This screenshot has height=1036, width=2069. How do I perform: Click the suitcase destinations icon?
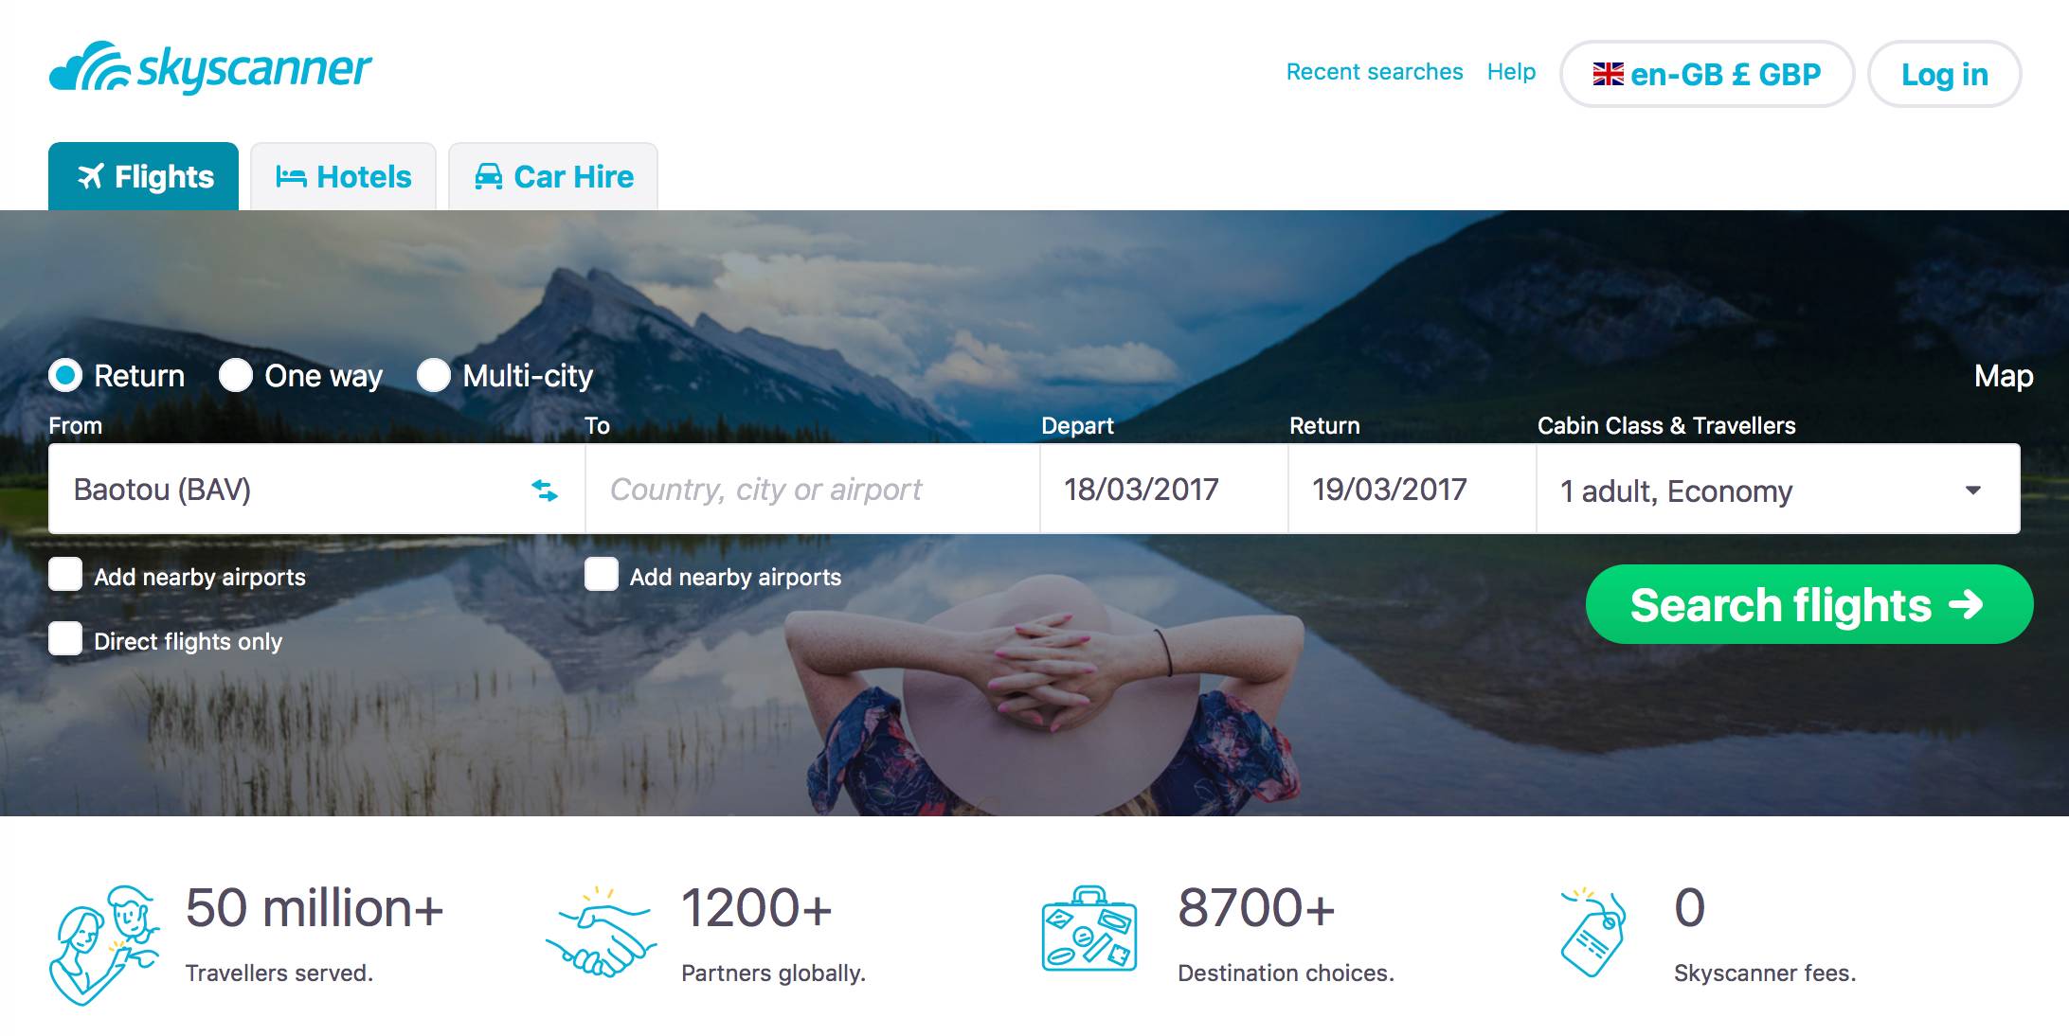pos(1089,929)
